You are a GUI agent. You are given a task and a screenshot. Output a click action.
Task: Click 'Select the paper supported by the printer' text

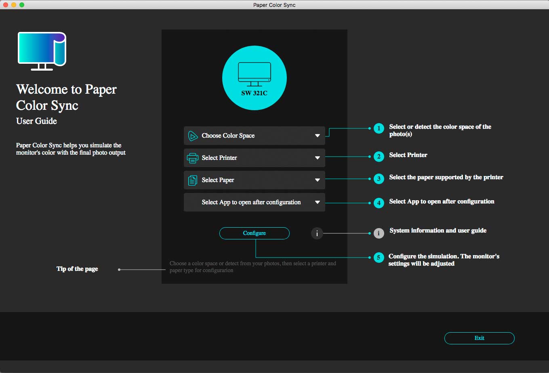[446, 177]
